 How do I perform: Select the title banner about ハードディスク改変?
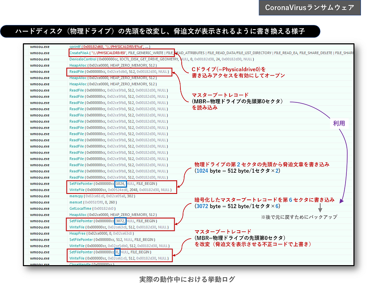point(160,31)
